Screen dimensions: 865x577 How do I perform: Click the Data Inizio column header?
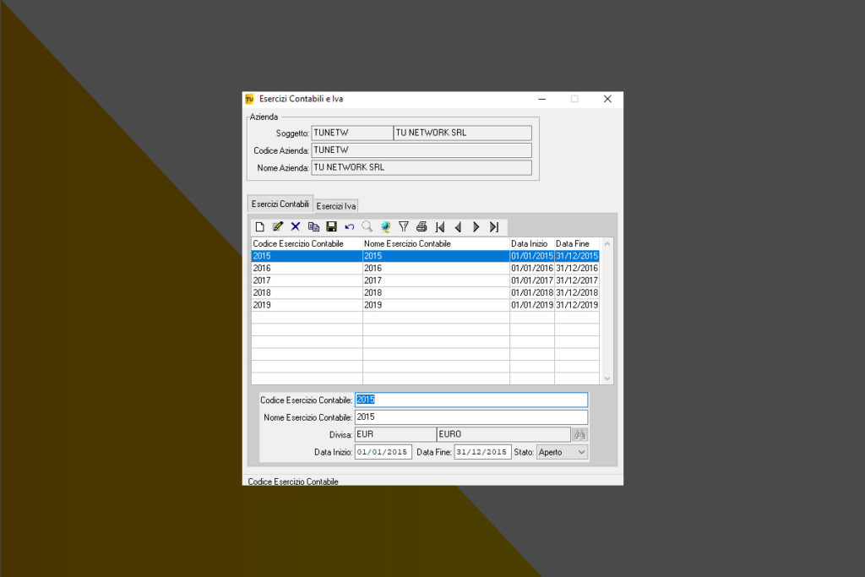[532, 243]
